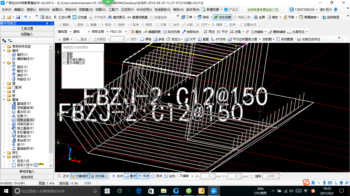
Task: Activate 动态观察 dynamic orbit view
Action: pos(222,17)
